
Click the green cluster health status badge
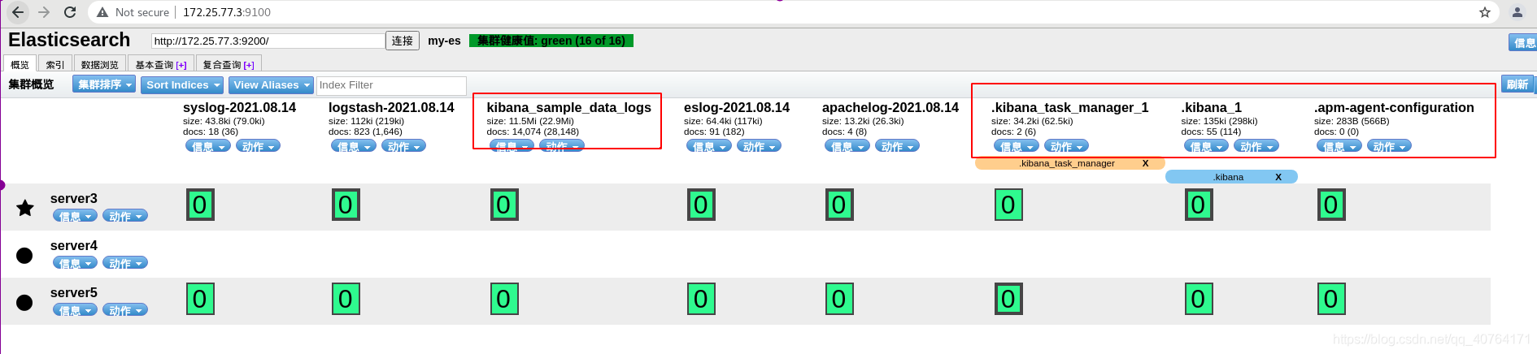(x=551, y=41)
